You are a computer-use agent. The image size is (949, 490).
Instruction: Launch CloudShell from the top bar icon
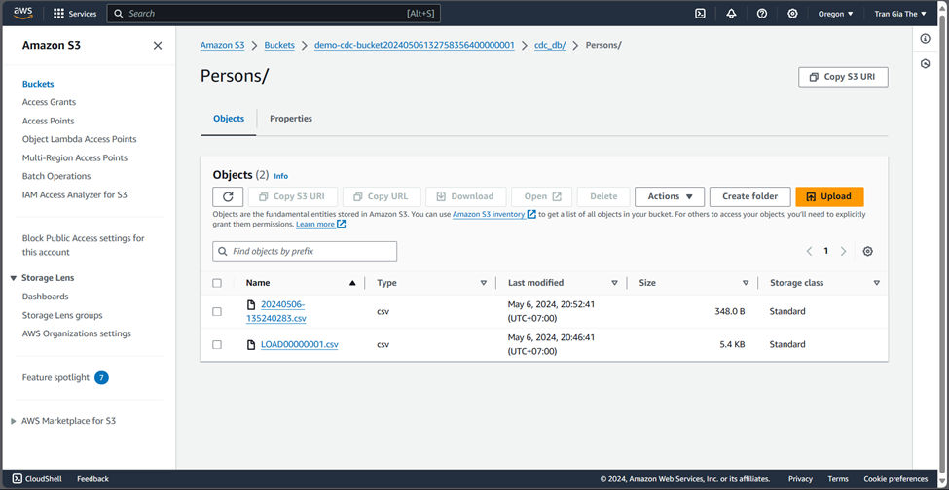(700, 14)
